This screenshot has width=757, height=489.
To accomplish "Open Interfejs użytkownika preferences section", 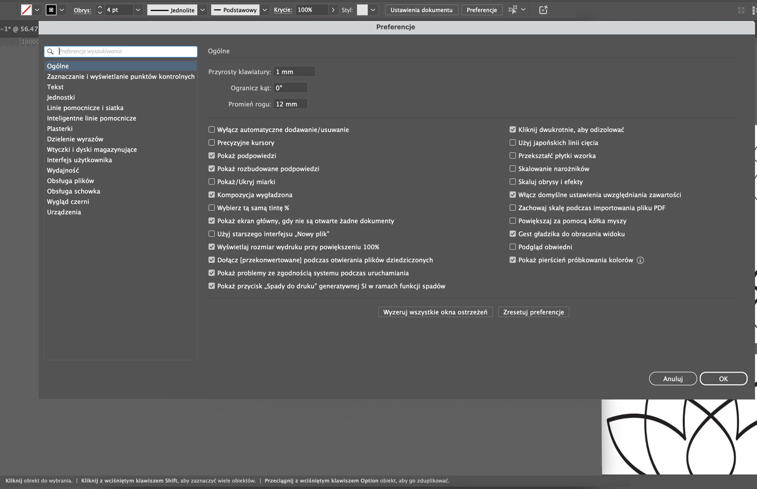I will [79, 160].
